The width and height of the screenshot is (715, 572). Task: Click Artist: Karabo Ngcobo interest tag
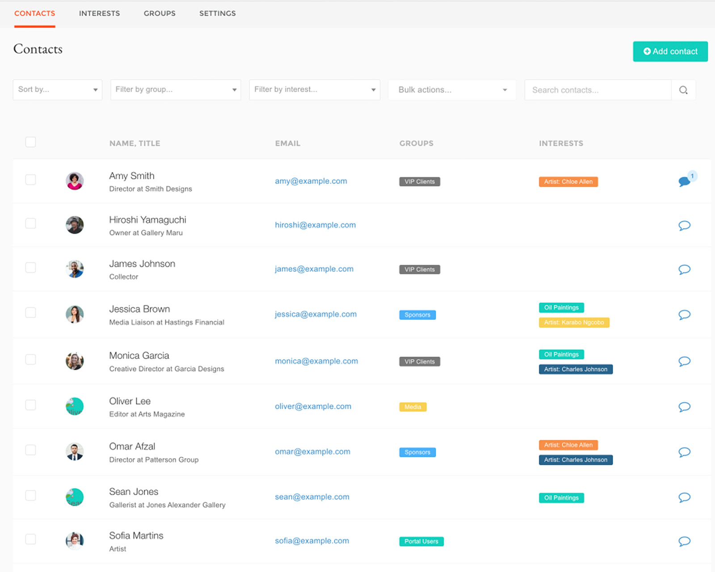point(574,322)
